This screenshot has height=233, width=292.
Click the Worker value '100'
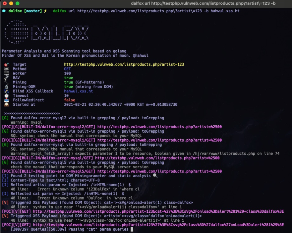(67, 73)
